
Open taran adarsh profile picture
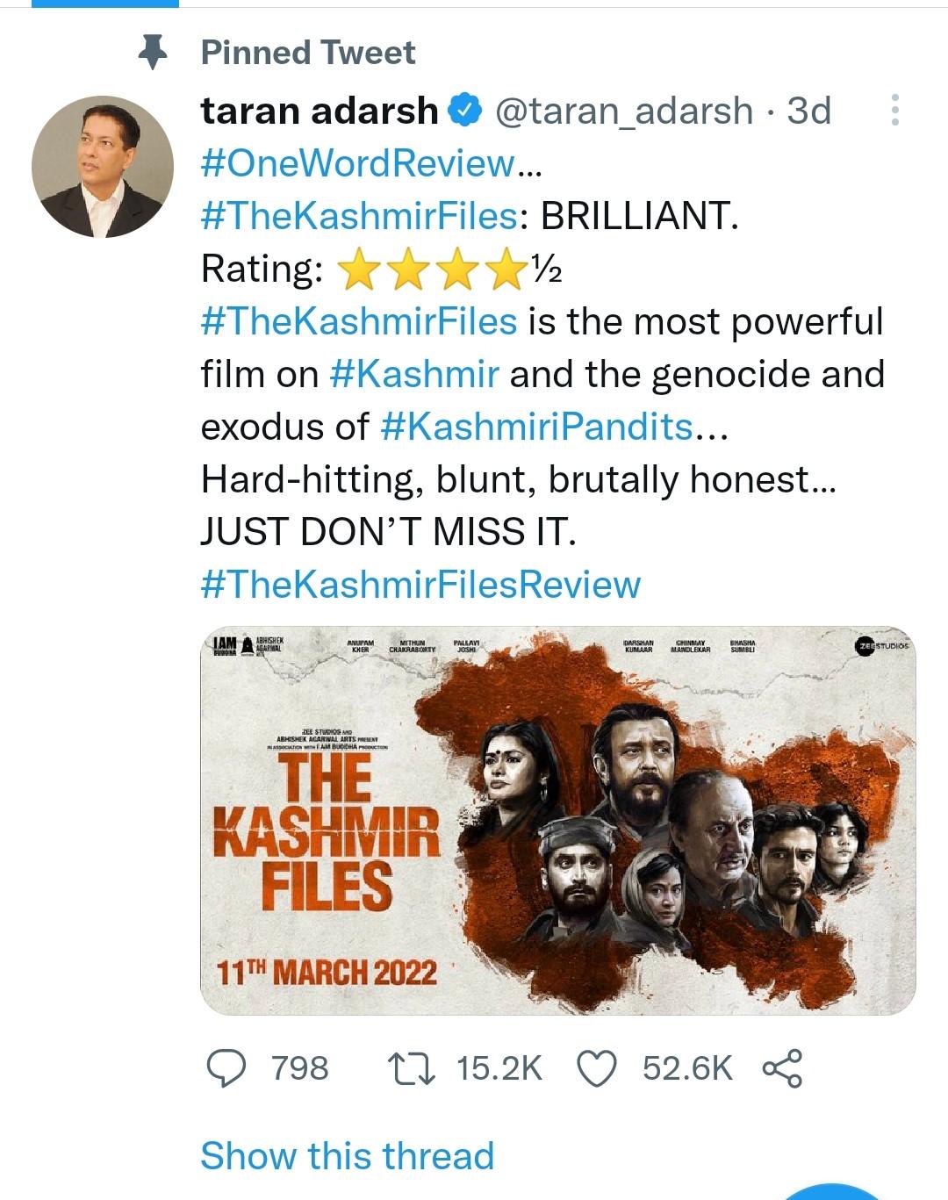click(103, 167)
